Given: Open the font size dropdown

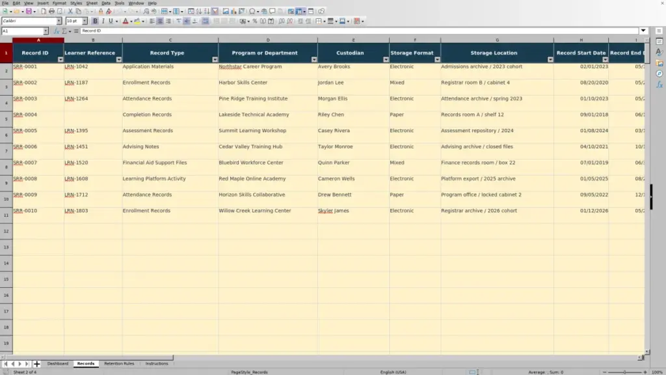Looking at the screenshot, I should [x=85, y=21].
